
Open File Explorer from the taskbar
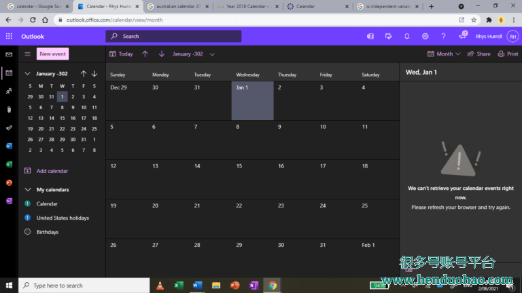click(x=216, y=286)
